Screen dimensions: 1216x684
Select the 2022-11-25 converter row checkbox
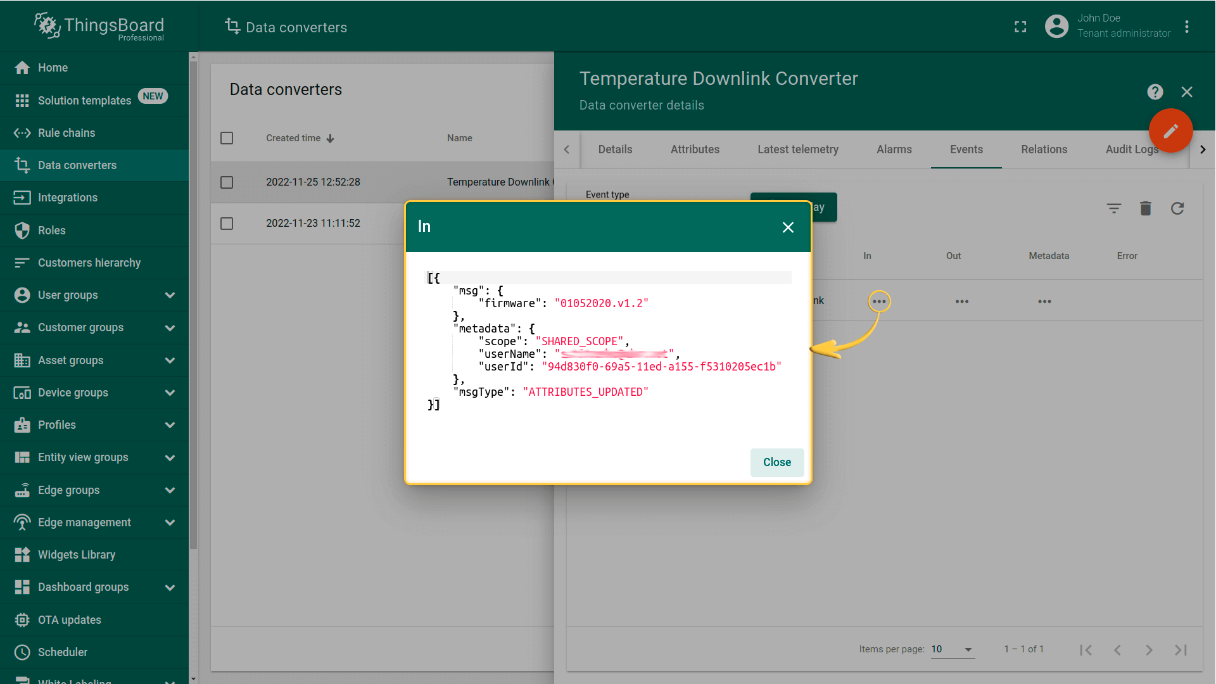[227, 182]
